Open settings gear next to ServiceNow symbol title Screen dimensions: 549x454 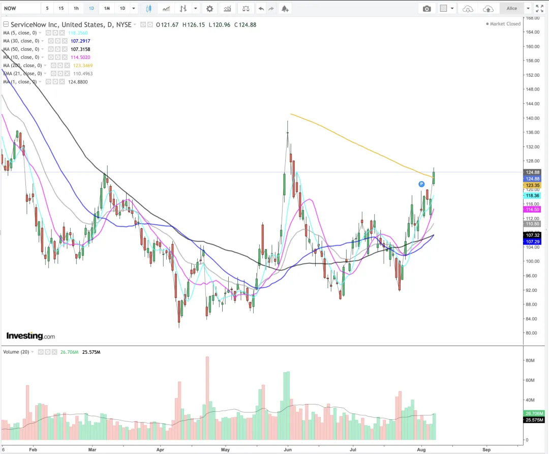(150, 24)
